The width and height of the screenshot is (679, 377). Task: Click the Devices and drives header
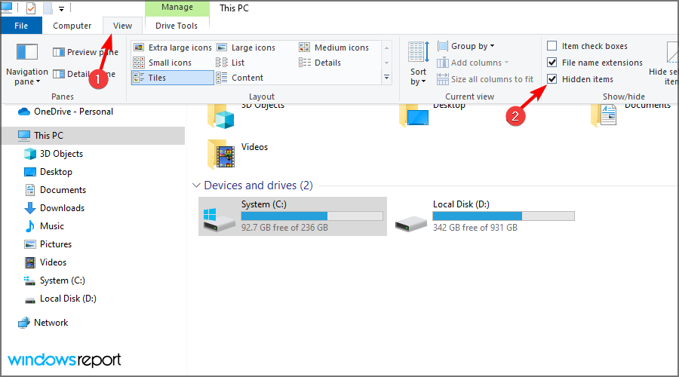click(259, 185)
